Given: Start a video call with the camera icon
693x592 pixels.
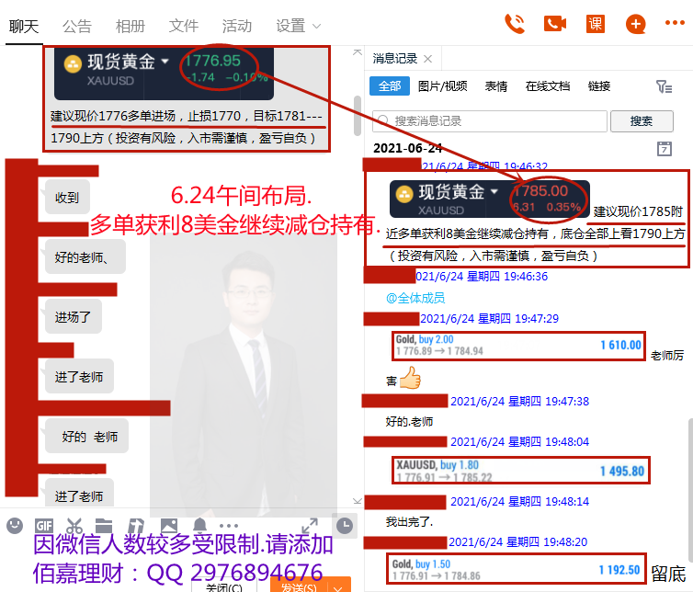Looking at the screenshot, I should (x=555, y=24).
